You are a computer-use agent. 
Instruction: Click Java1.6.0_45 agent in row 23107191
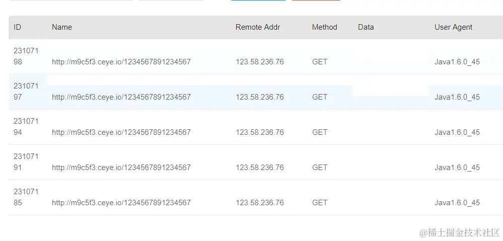(x=457, y=168)
